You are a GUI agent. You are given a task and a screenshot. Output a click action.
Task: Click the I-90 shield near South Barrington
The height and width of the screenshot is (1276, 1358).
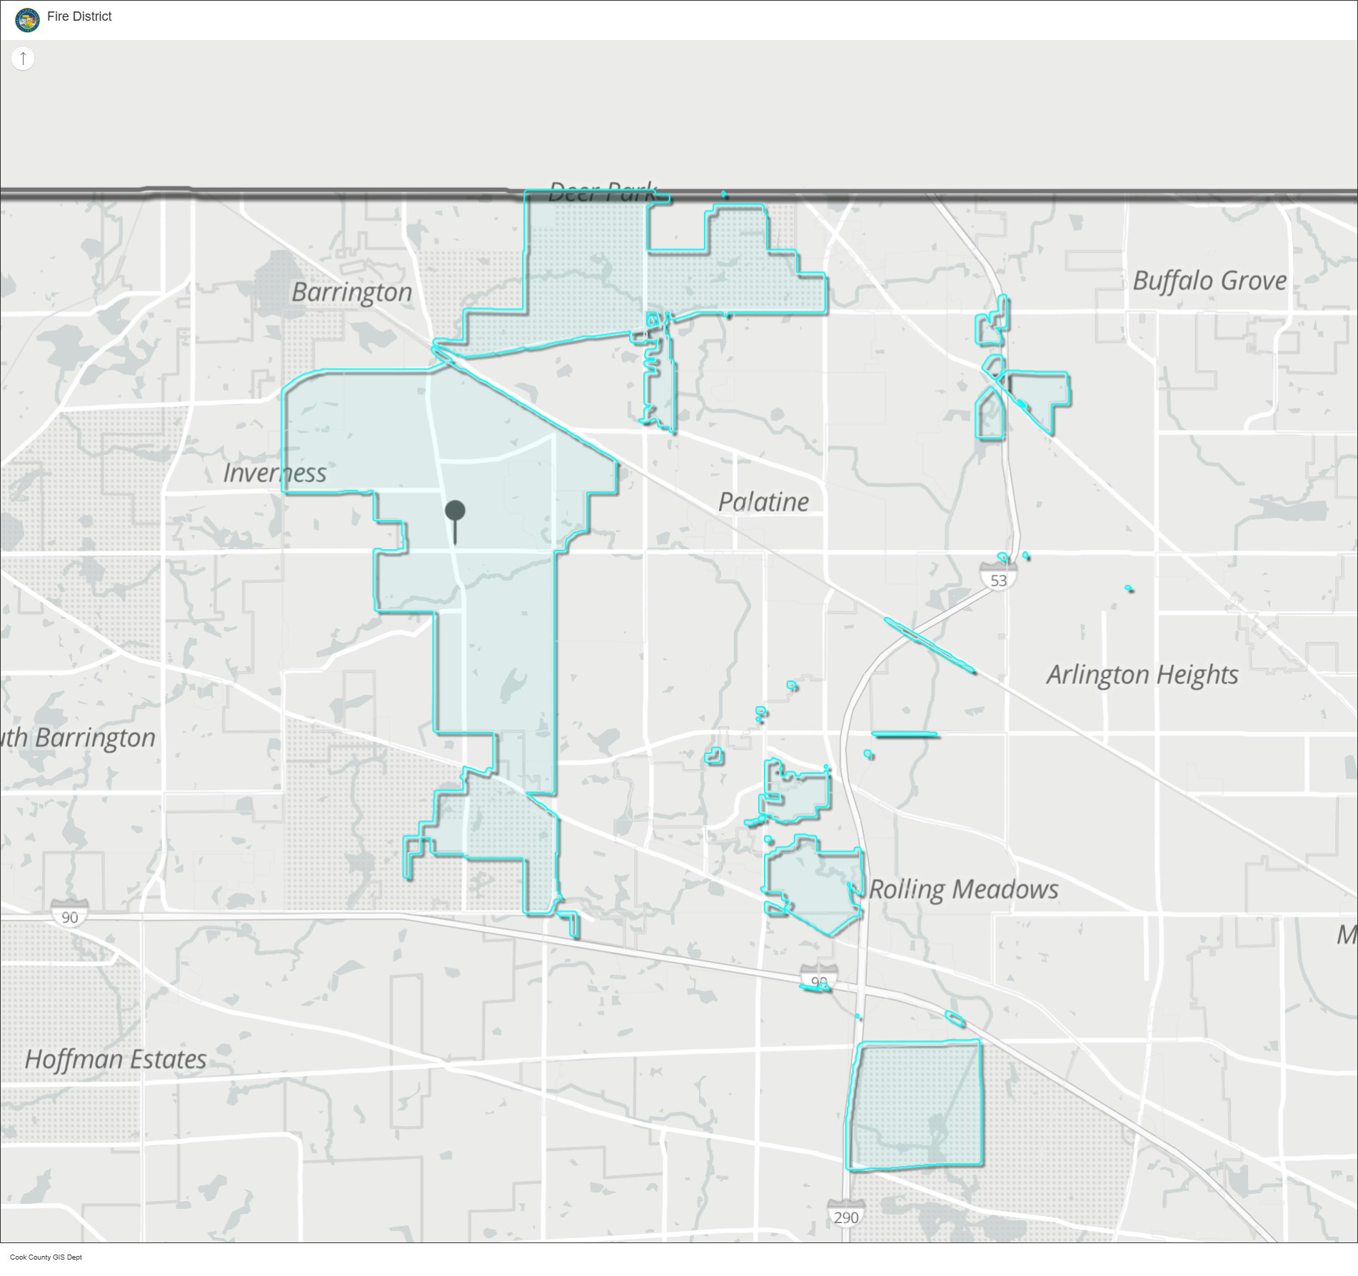click(70, 916)
